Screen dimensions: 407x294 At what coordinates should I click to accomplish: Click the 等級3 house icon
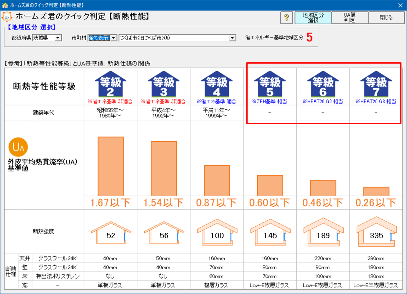point(163,84)
